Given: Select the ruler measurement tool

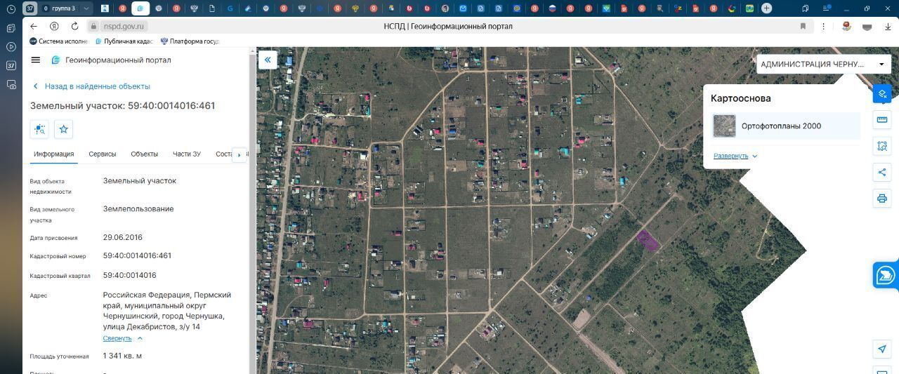Looking at the screenshot, I should pos(882,120).
